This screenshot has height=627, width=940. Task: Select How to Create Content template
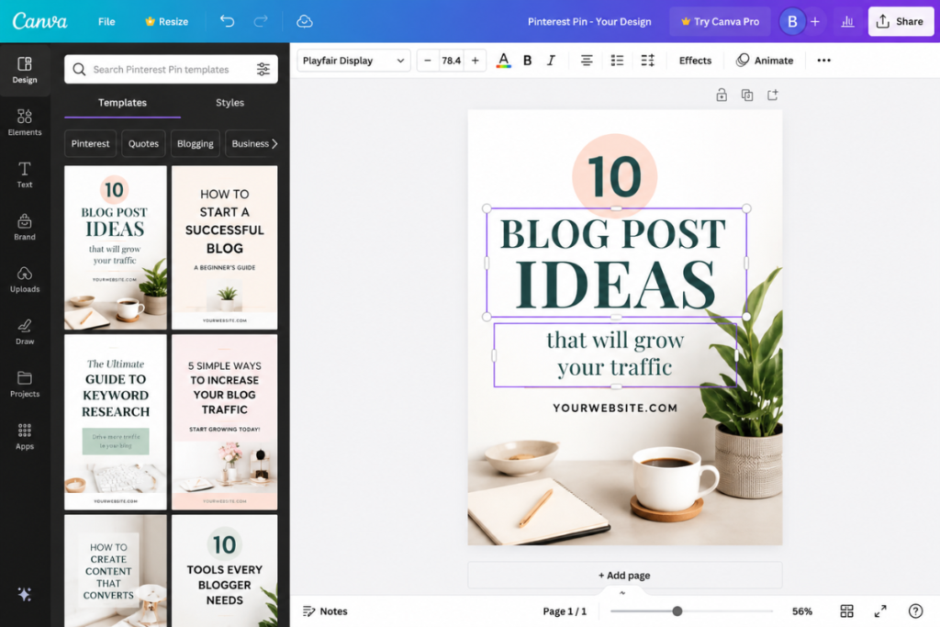tap(116, 571)
